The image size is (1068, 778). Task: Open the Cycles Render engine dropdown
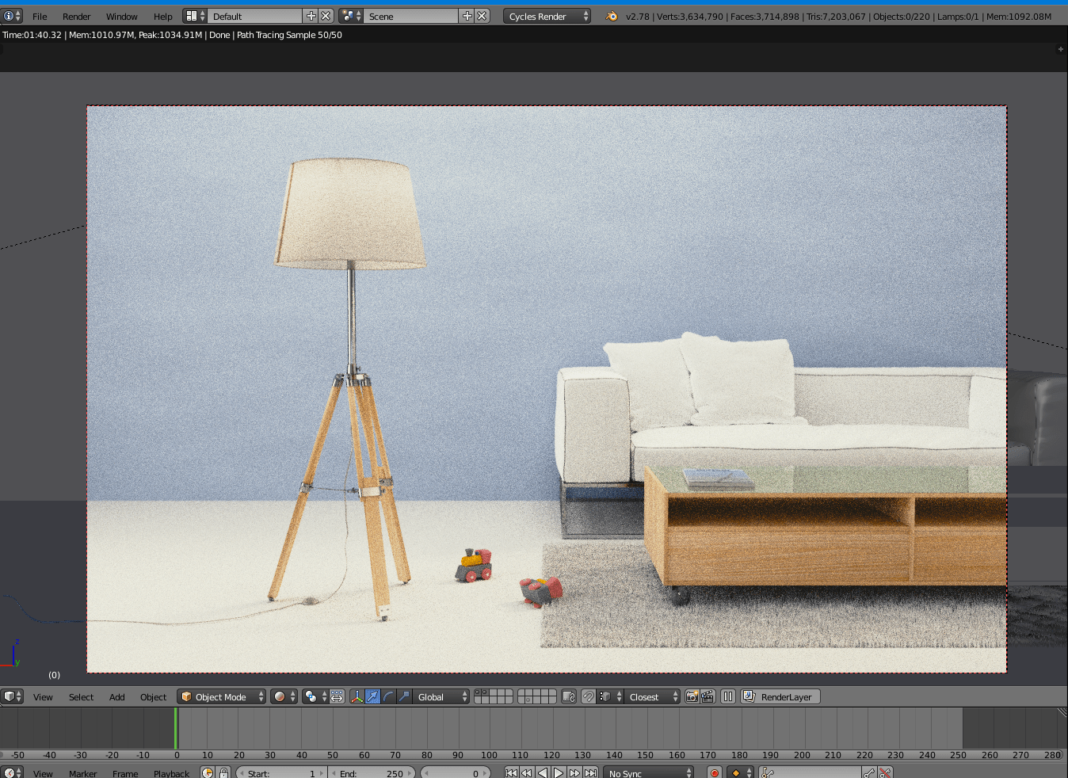547,16
